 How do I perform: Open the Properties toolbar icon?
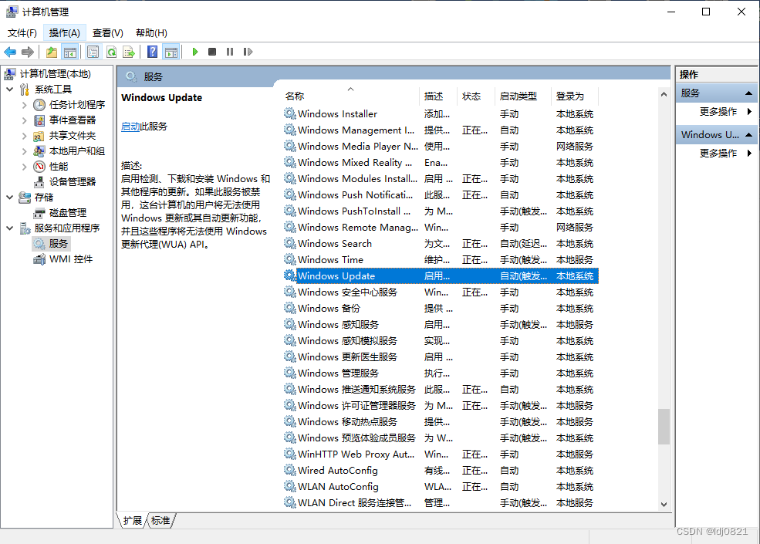click(x=93, y=52)
